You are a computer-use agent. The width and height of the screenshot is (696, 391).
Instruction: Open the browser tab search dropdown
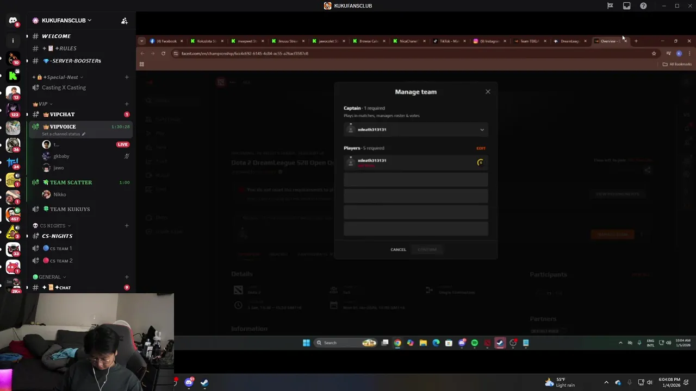pyautogui.click(x=142, y=41)
